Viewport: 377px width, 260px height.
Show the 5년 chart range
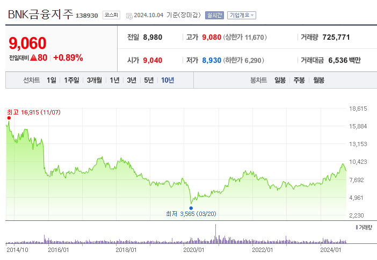click(x=149, y=80)
